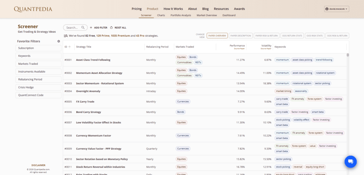
Task: Click the Add Filter button
Action: coord(98,28)
